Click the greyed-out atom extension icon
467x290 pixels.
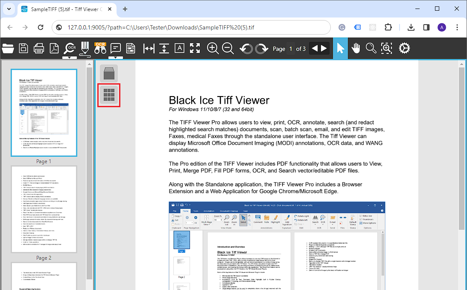(x=373, y=27)
